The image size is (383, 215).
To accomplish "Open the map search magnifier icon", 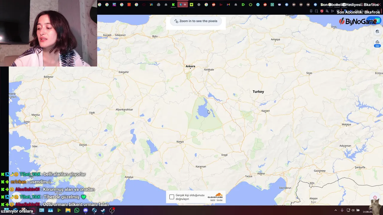I will pyautogui.click(x=377, y=32).
